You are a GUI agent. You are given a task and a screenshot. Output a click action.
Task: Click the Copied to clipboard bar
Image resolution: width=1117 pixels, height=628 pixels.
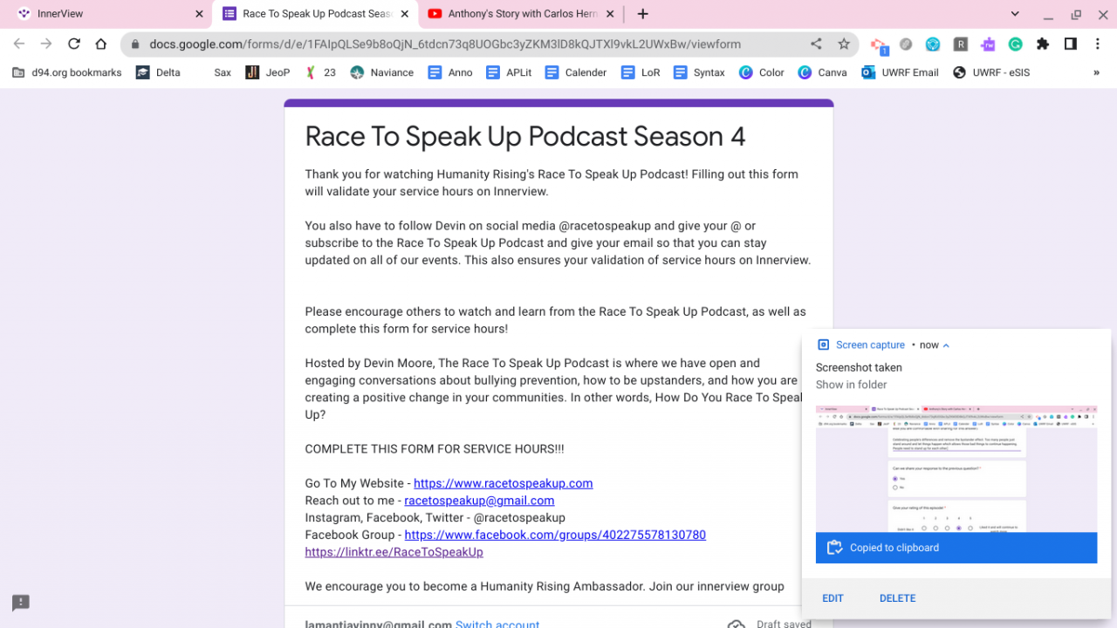click(956, 548)
